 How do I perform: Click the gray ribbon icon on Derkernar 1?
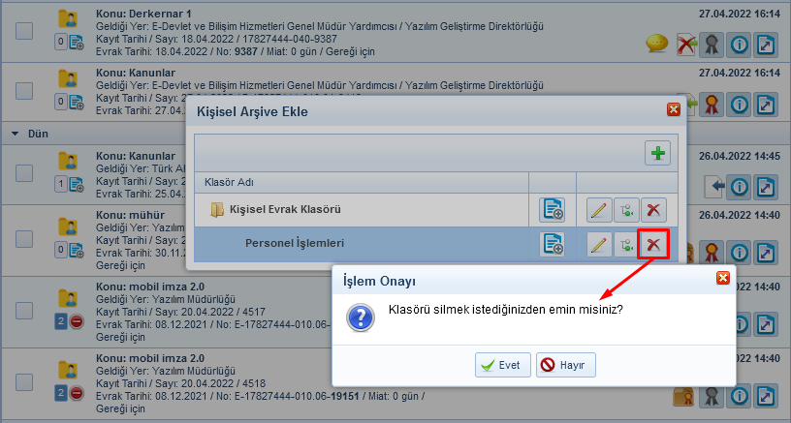pos(712,45)
